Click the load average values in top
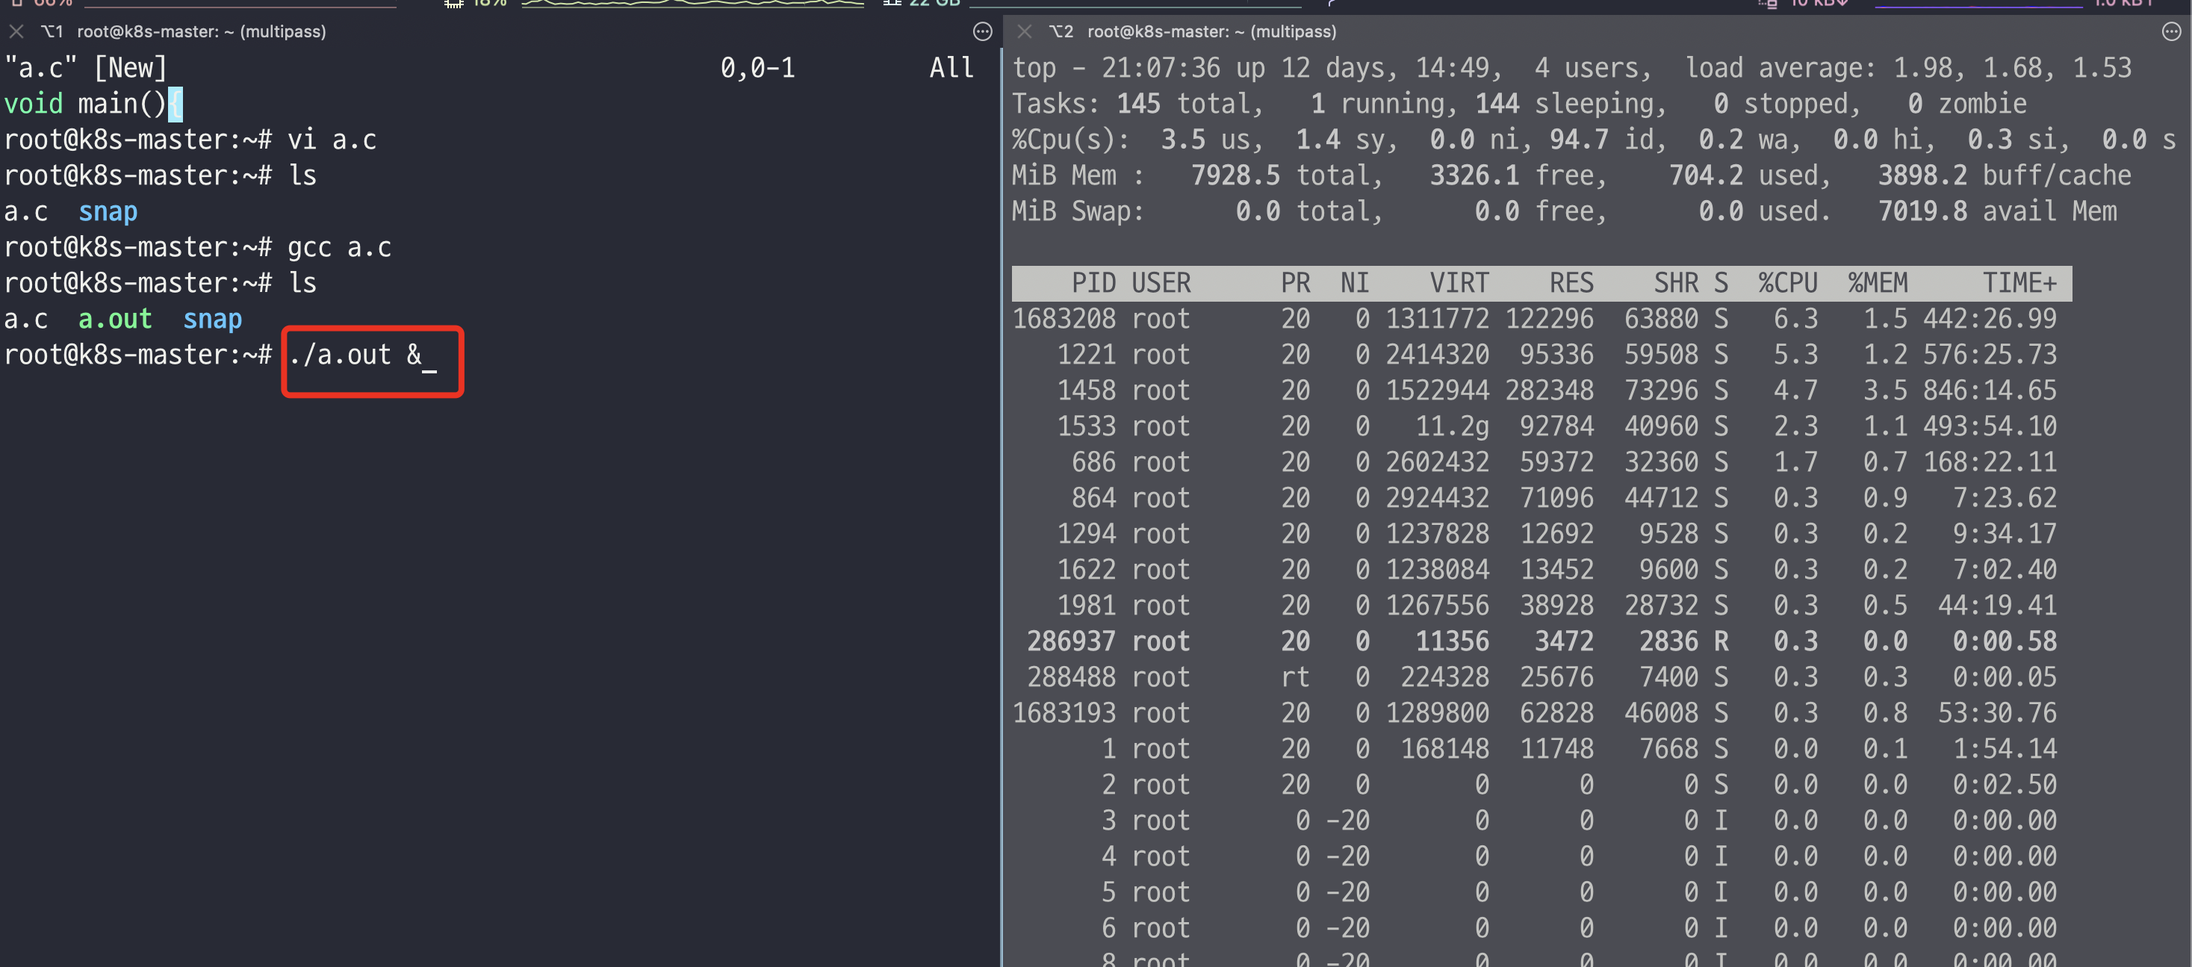 (2013, 68)
